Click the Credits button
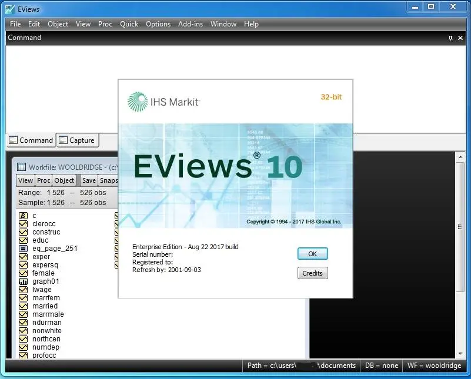The width and height of the screenshot is (471, 379). pos(312,273)
